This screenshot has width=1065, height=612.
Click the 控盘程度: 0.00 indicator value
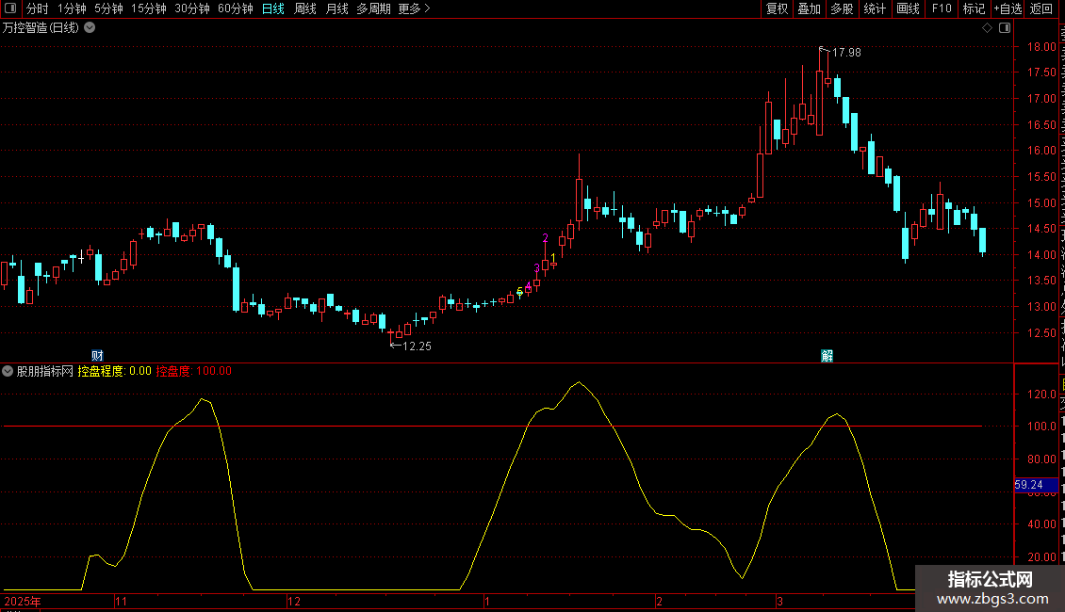pos(114,371)
